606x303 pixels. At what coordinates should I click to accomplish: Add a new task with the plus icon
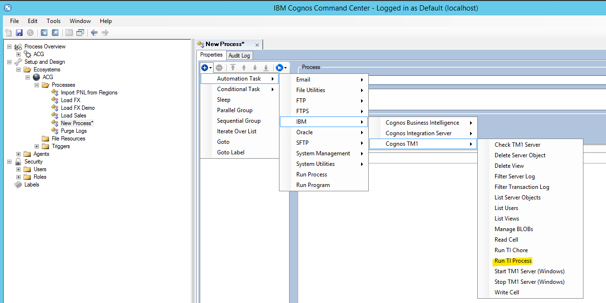tap(204, 68)
